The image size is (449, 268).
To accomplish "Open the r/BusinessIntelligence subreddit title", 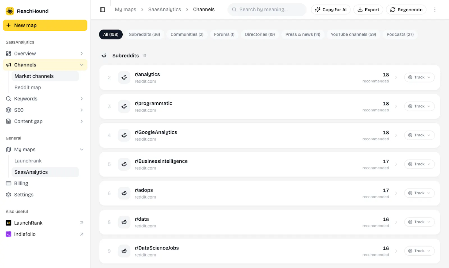I will pyautogui.click(x=161, y=161).
